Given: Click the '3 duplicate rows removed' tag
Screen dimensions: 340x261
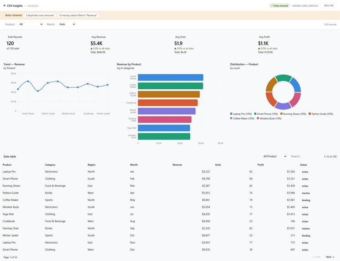Looking at the screenshot, I should 40,15.
